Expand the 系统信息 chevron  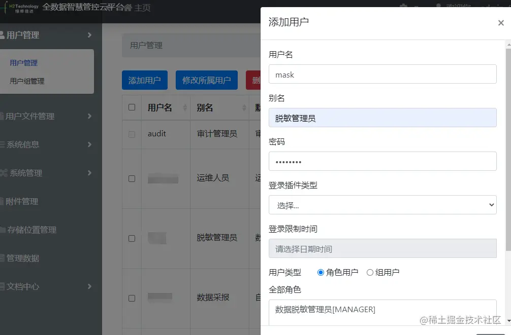(x=89, y=144)
